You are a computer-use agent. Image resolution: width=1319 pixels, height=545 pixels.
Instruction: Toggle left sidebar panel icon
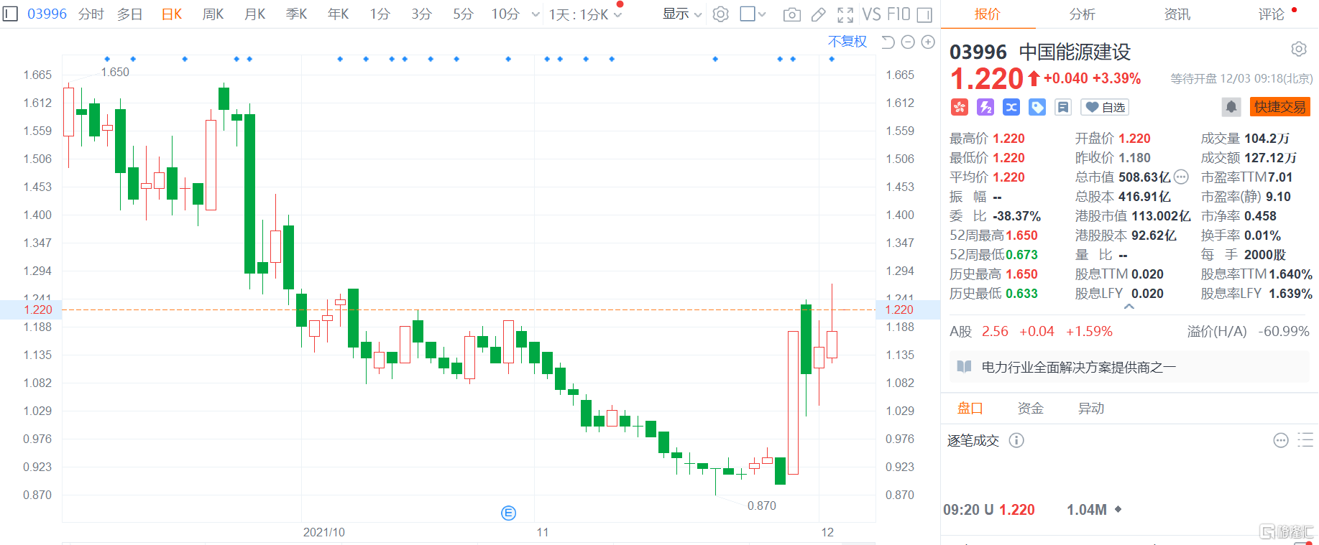[x=10, y=14]
